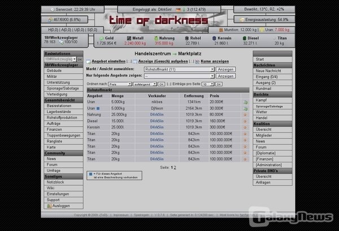Open Neue Nachricht in right menu
Image resolution: width=339 pixels, height=231 pixels.
[x=272, y=71]
